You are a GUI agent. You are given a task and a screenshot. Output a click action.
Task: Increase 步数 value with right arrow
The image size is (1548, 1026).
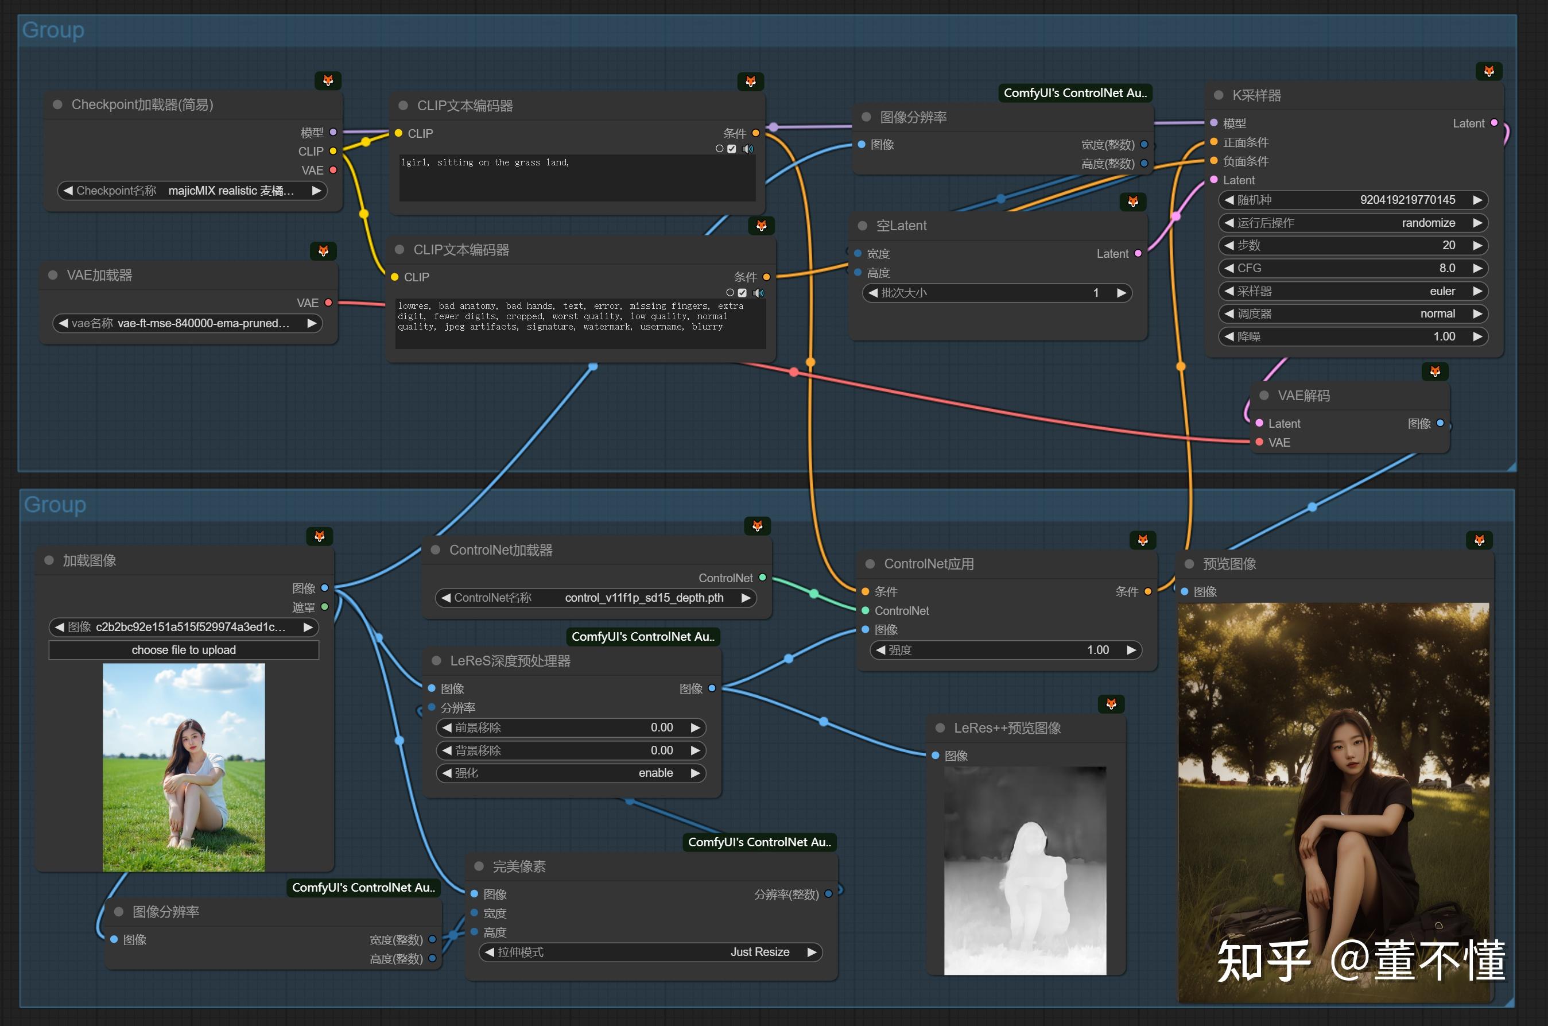coord(1477,245)
